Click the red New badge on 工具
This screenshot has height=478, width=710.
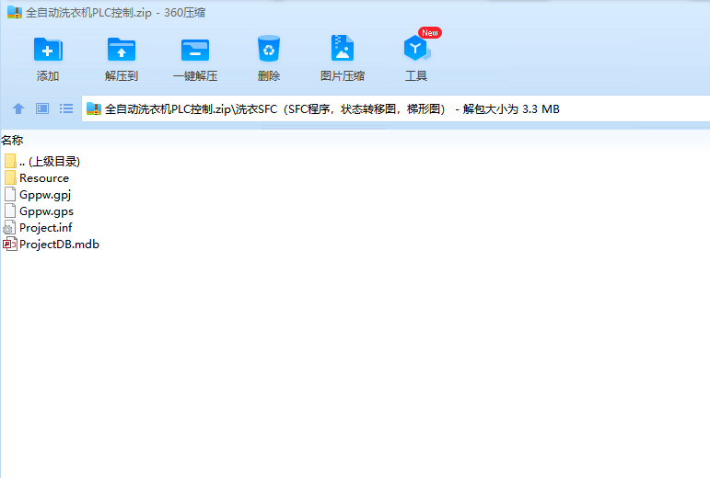(x=430, y=32)
